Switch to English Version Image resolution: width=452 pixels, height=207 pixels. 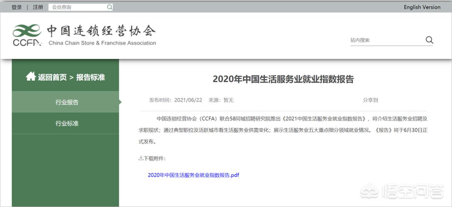point(422,7)
